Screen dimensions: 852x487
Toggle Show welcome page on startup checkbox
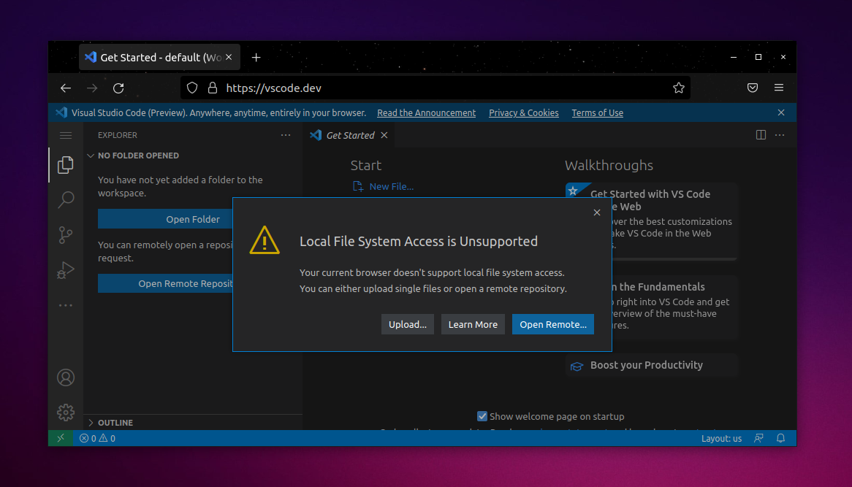pyautogui.click(x=482, y=416)
